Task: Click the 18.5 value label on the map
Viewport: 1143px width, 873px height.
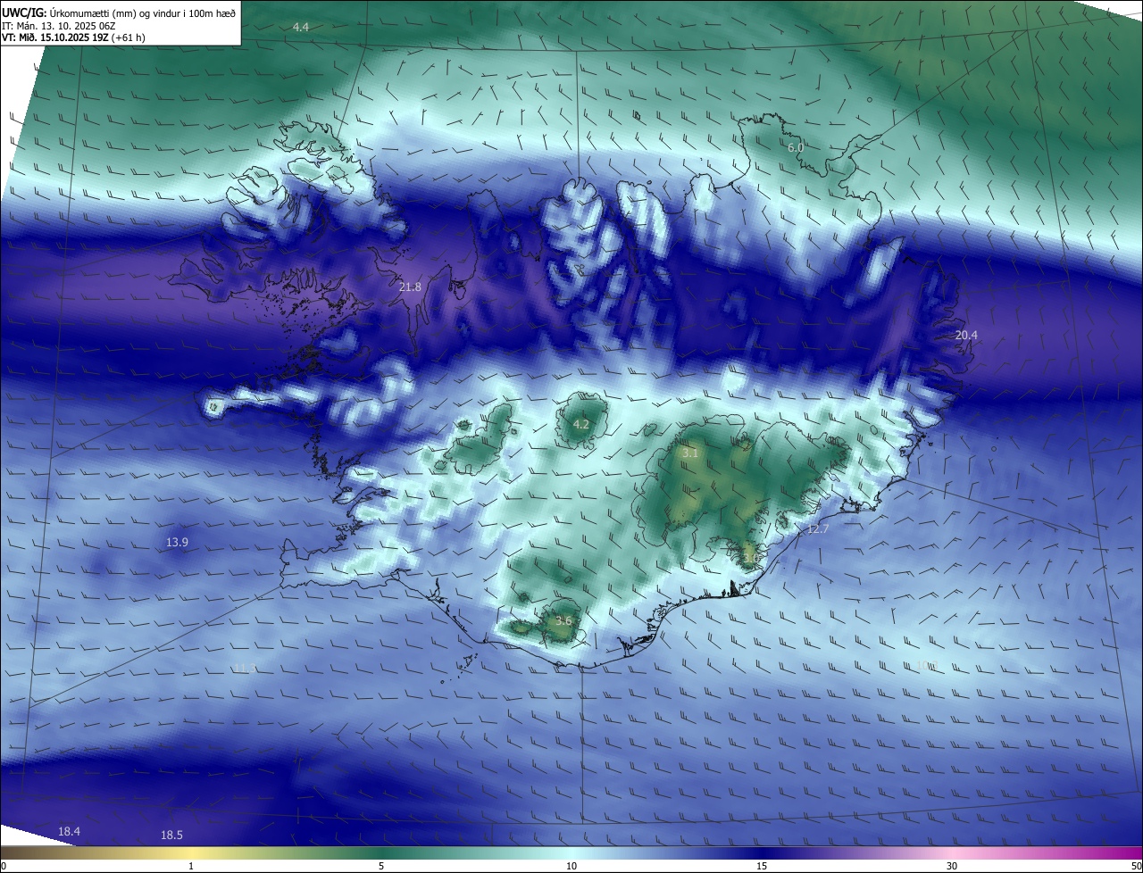Action: click(x=171, y=835)
